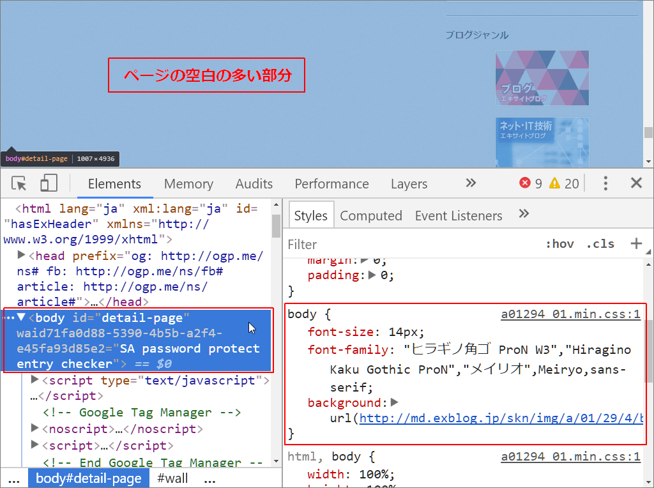This screenshot has height=488, width=654.
Task: Collapse the body#detail-page element node
Action: tap(21, 317)
